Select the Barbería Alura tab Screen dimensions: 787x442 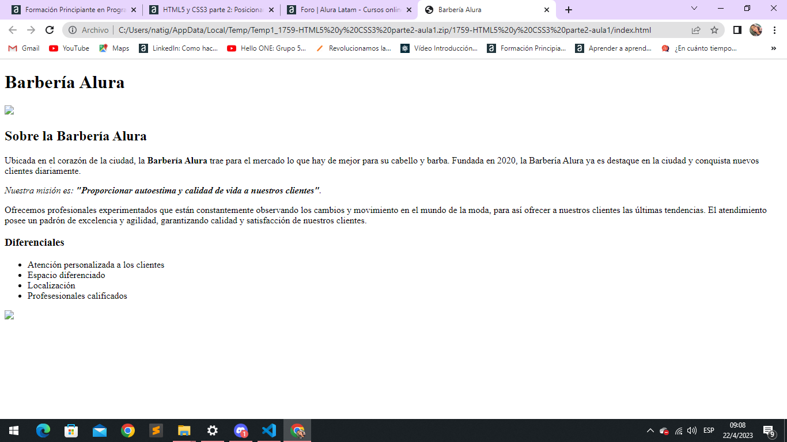click(487, 10)
